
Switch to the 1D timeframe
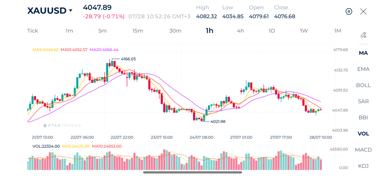coord(271,31)
